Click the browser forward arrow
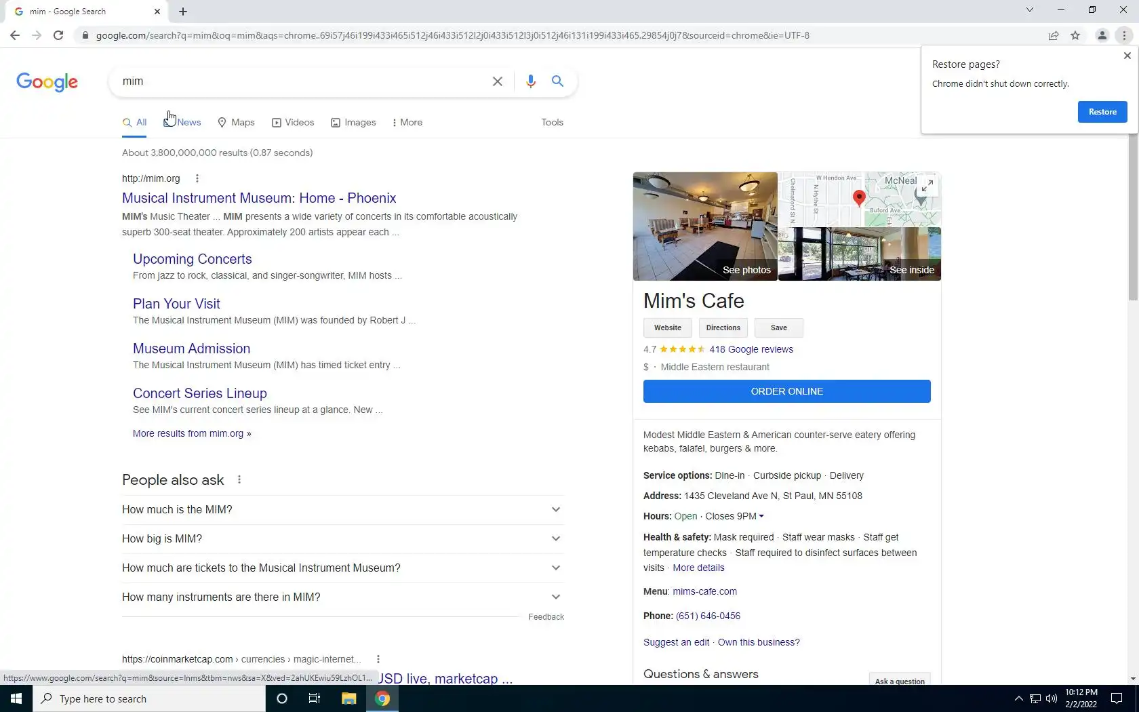 click(x=37, y=35)
